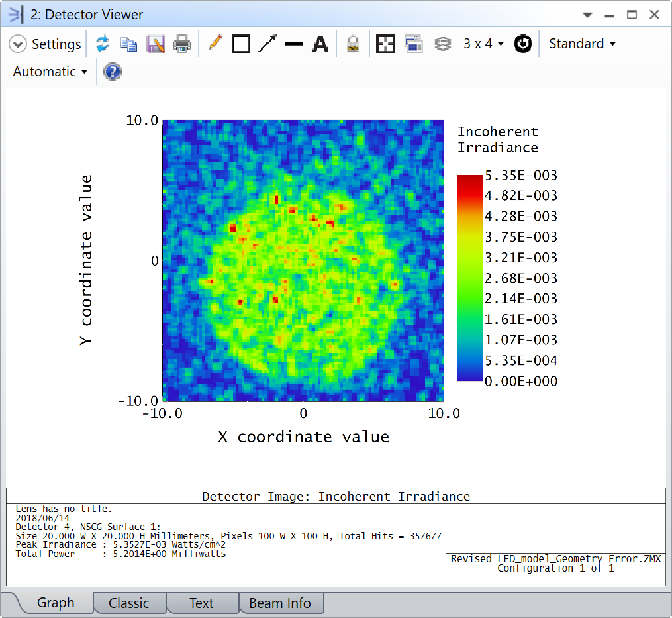The image size is (672, 618).
Task: Click the Detector Viewer window icon
Action: tap(16, 15)
